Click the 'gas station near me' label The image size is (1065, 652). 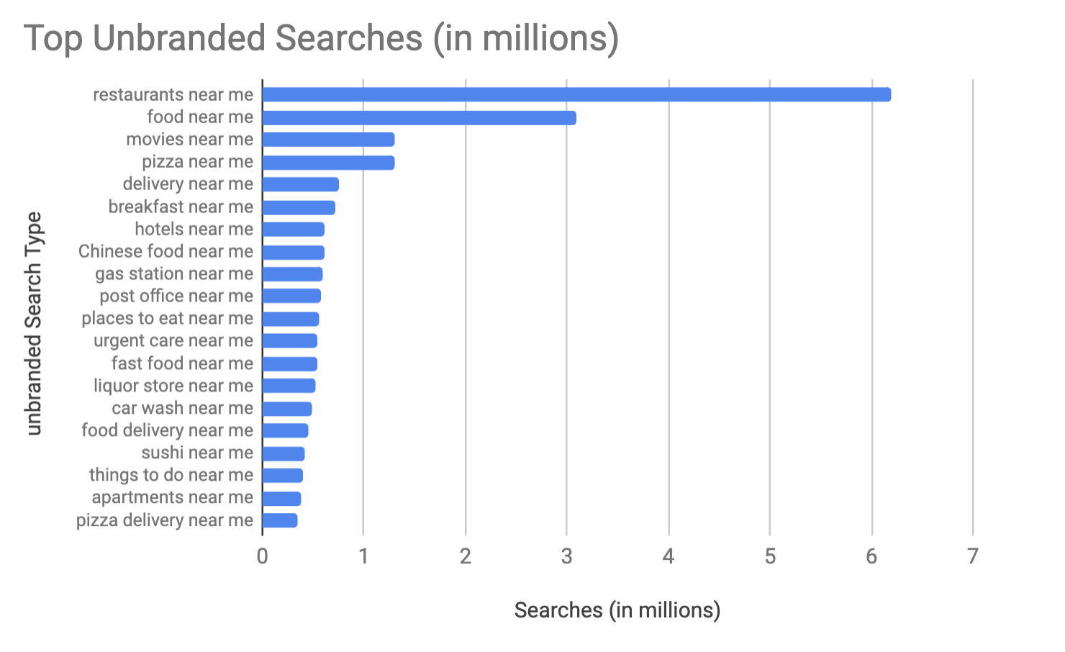pos(174,274)
